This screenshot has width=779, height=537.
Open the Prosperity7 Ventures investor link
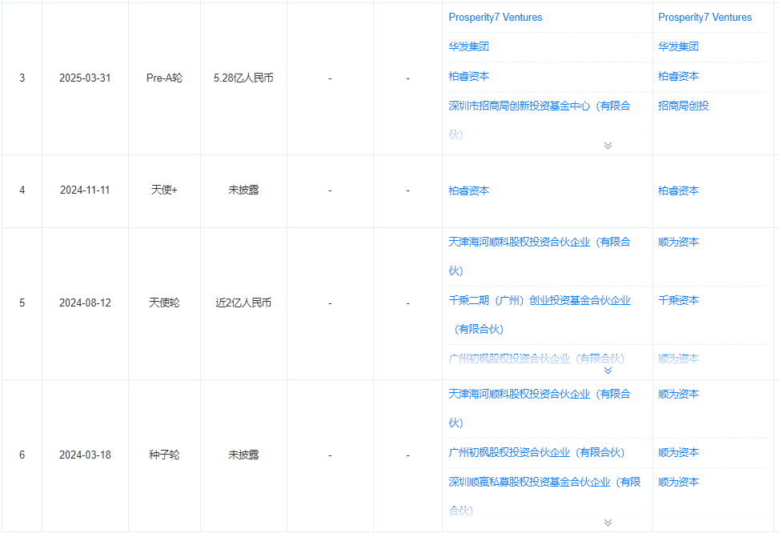point(496,17)
